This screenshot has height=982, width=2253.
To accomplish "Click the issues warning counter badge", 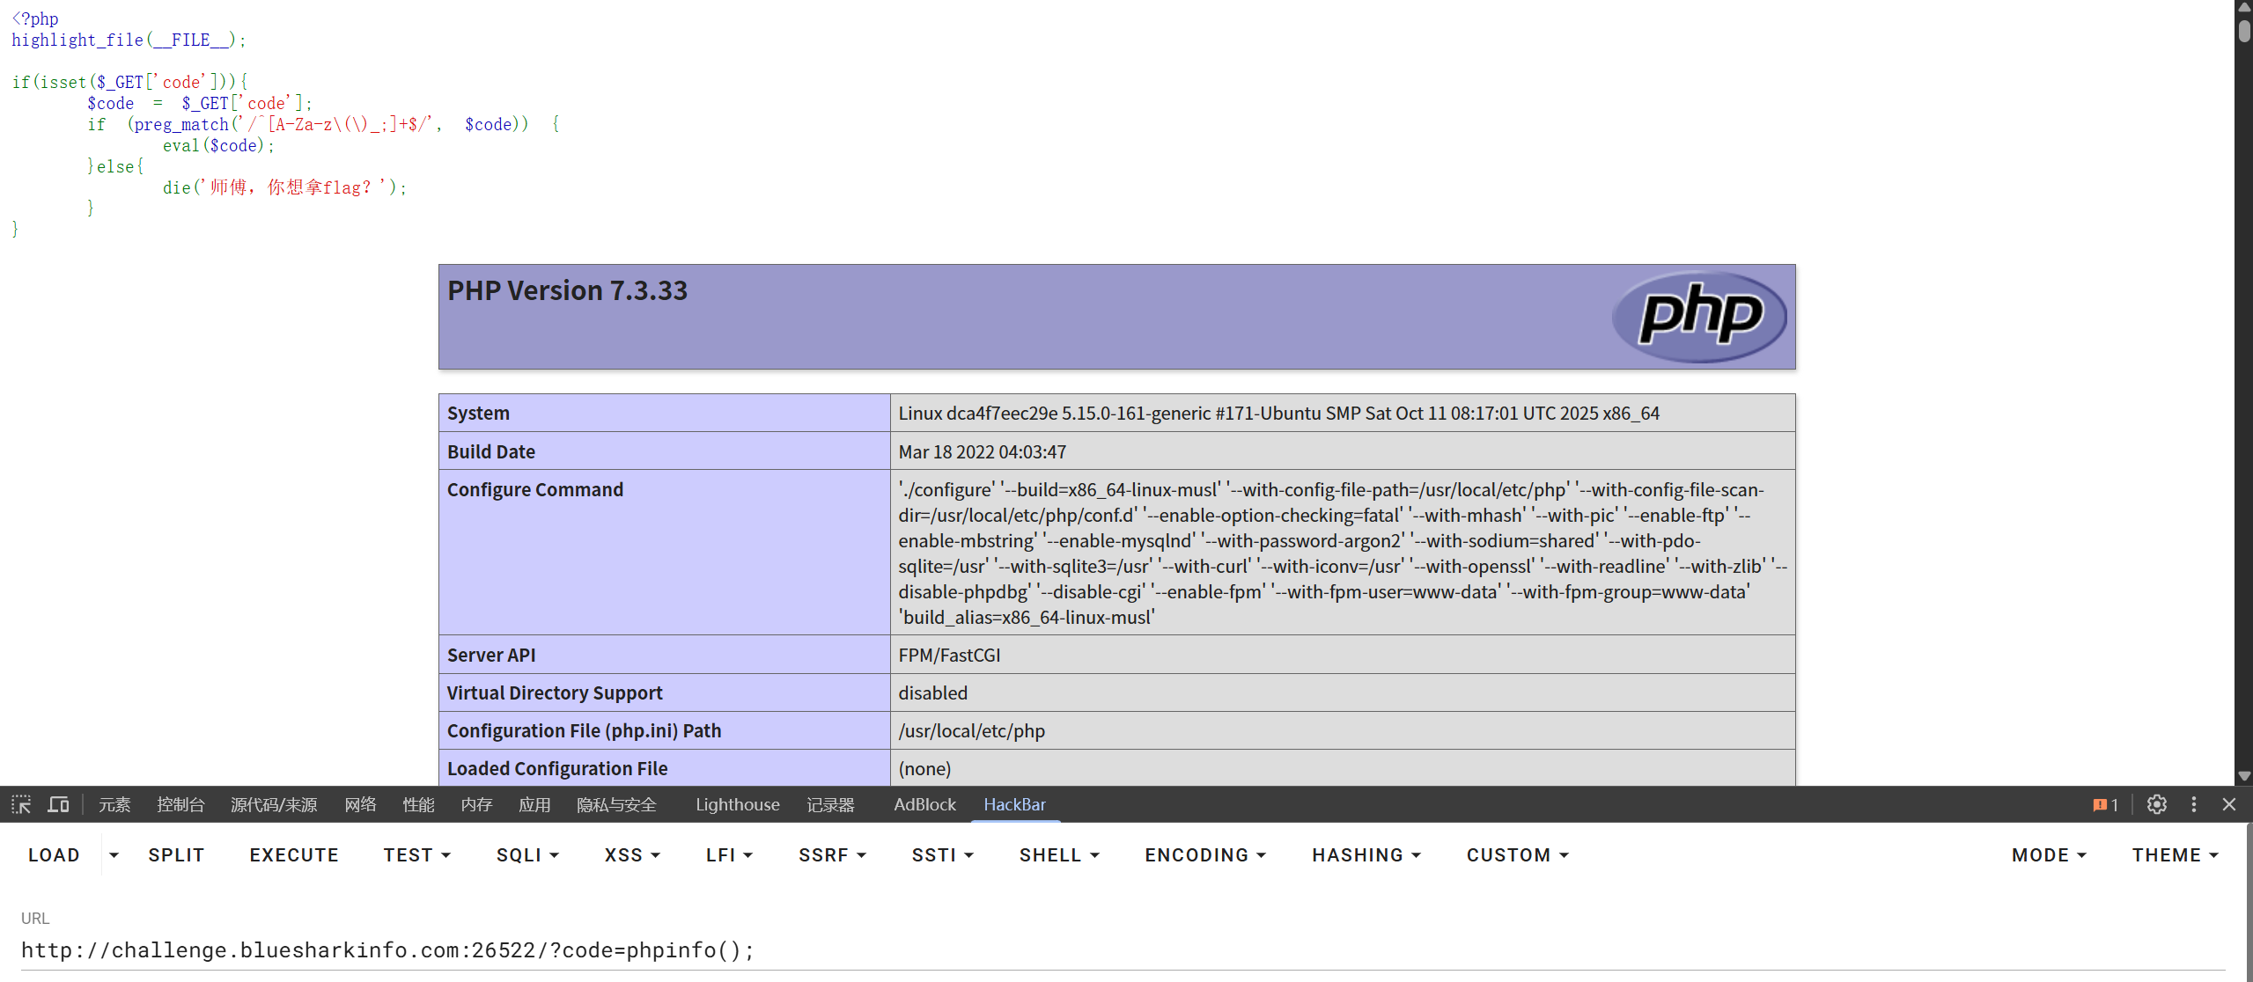I will (x=2105, y=804).
